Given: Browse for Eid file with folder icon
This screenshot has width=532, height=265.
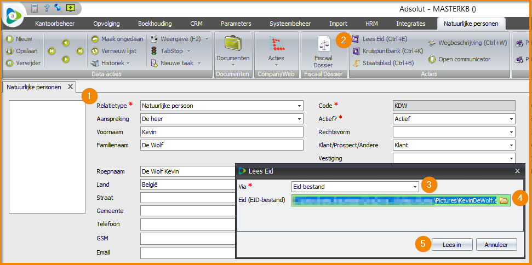Looking at the screenshot, I should (504, 200).
